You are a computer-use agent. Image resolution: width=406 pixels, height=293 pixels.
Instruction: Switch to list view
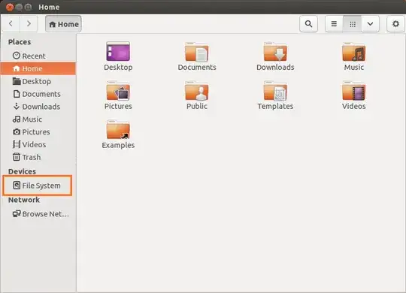click(x=334, y=24)
